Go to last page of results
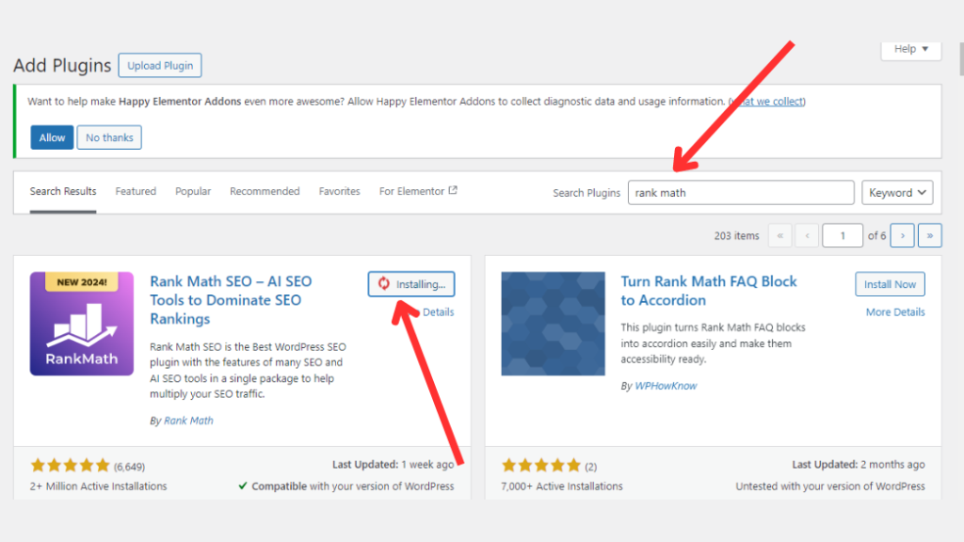The image size is (964, 542). (929, 235)
